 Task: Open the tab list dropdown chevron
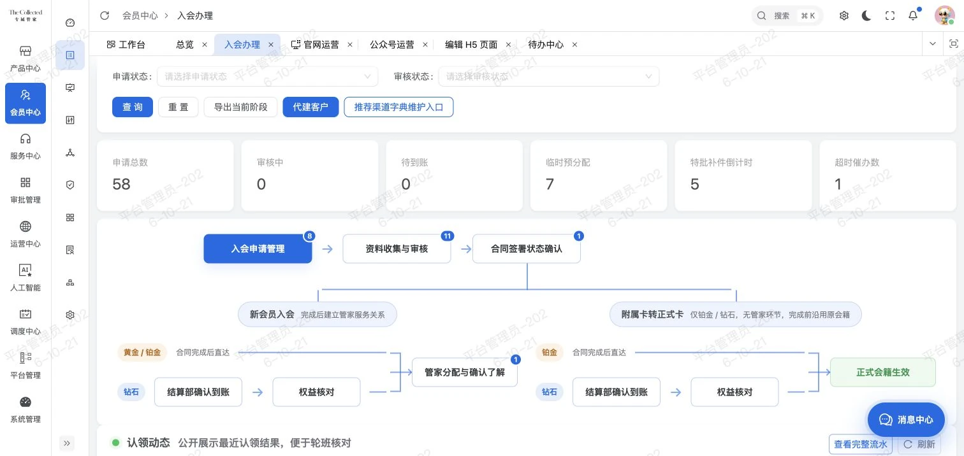click(933, 44)
